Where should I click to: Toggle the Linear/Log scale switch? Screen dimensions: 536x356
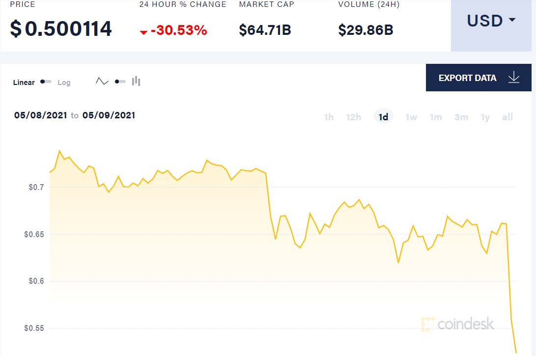(x=46, y=82)
